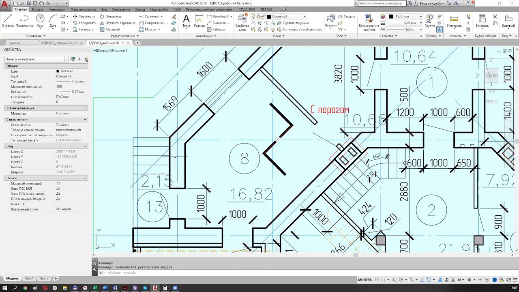Open the Начало start tab
This screenshot has height=292, width=519.
coord(14,43)
